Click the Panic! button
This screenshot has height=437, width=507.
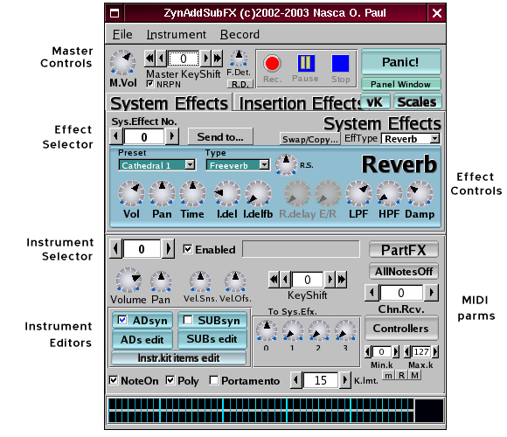point(400,62)
